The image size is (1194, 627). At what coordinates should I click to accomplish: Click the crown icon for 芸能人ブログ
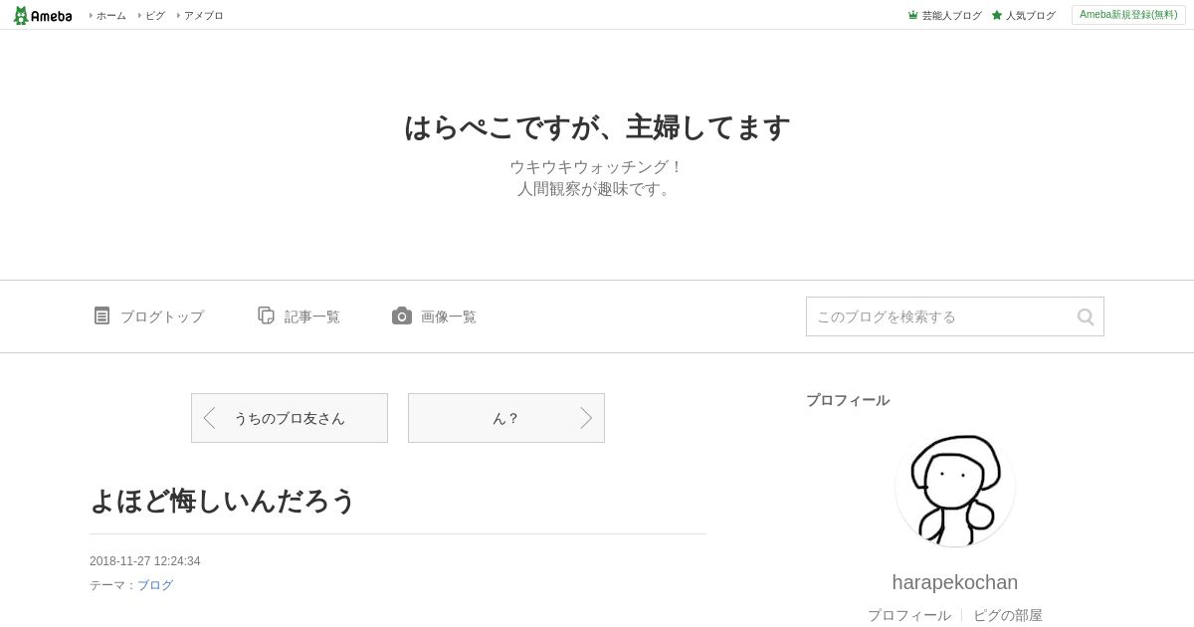[912, 15]
